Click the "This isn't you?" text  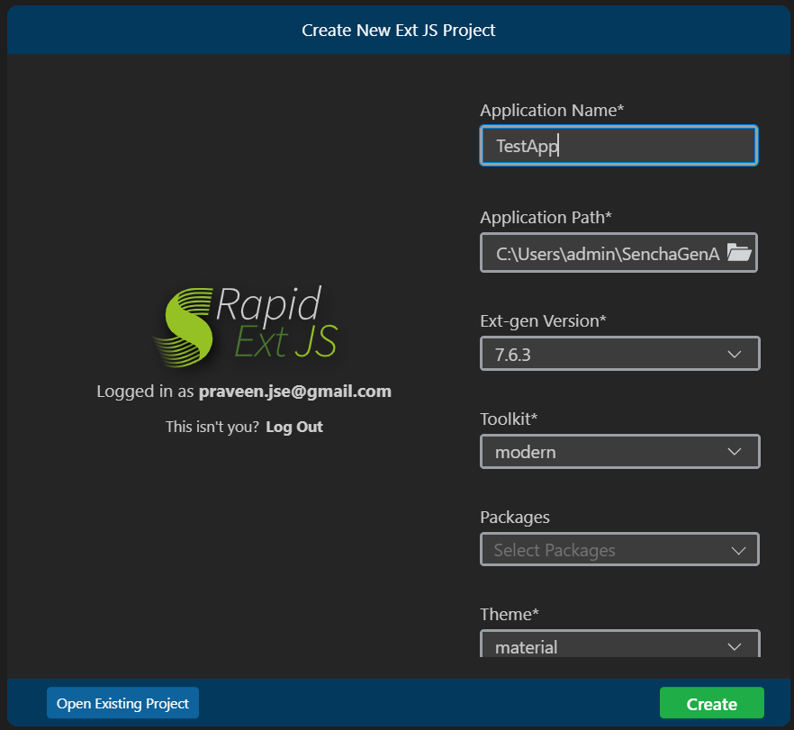click(x=212, y=427)
